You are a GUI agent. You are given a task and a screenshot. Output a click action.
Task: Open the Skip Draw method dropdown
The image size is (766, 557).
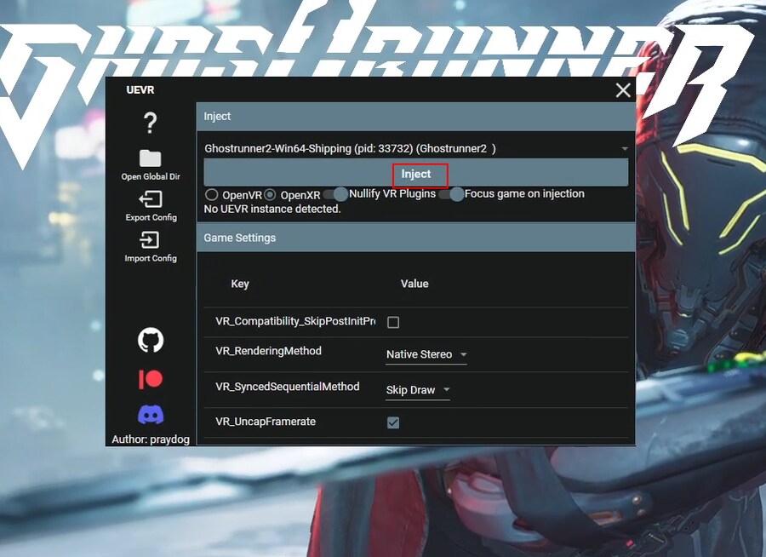[418, 390]
